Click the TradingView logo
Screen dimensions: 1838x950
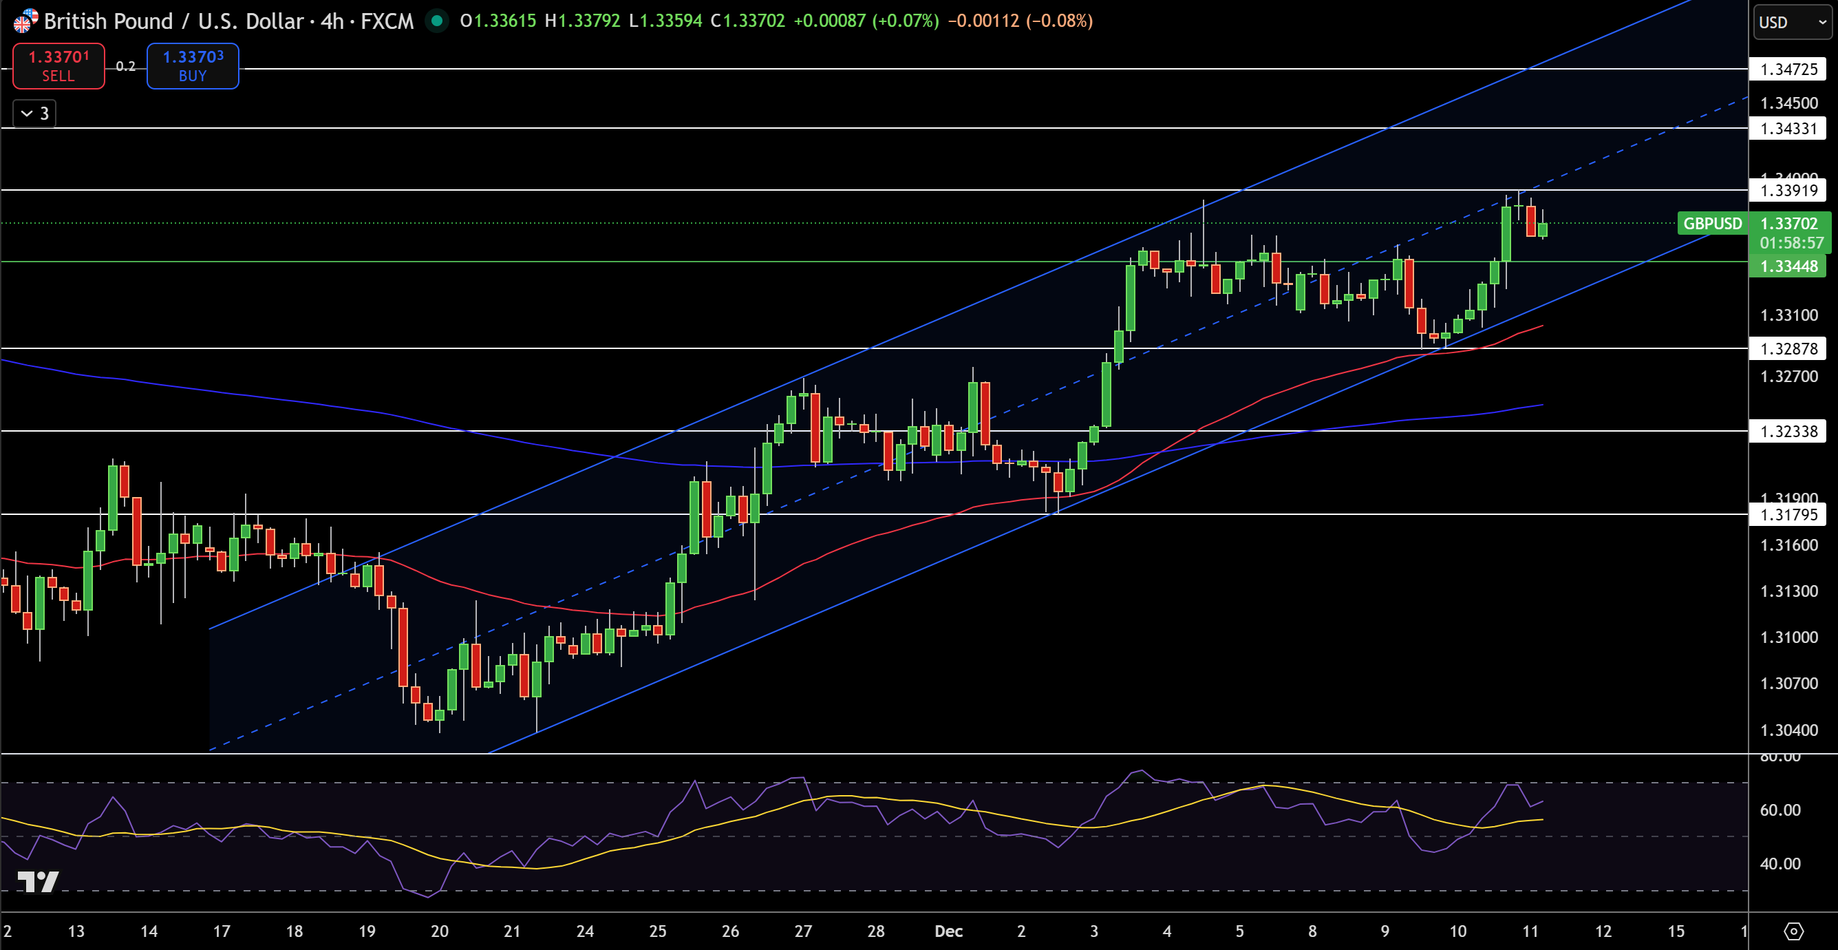click(x=38, y=881)
